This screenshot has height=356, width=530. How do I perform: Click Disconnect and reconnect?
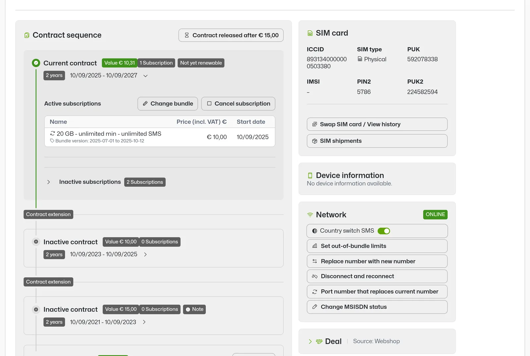[377, 276]
